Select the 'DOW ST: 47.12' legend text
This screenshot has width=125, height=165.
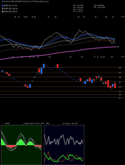click(10, 5)
